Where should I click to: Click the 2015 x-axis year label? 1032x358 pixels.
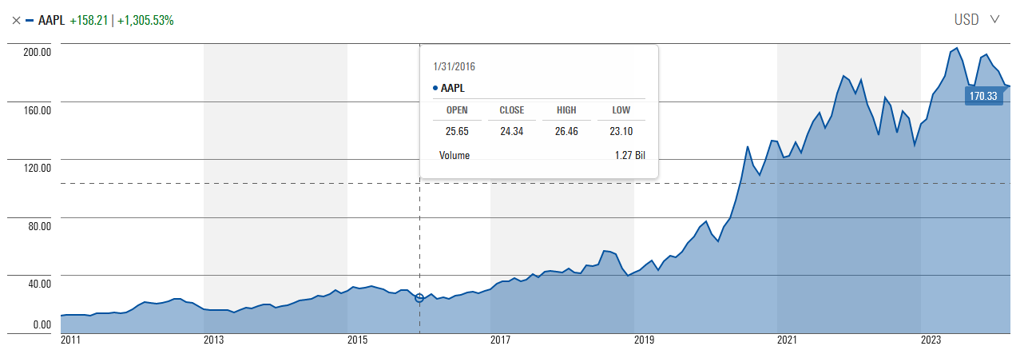pos(357,340)
